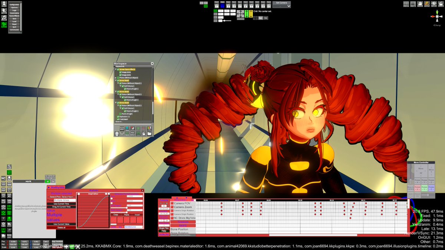Open Scene Effects in system menu
445x250 pixels.
[14, 16]
